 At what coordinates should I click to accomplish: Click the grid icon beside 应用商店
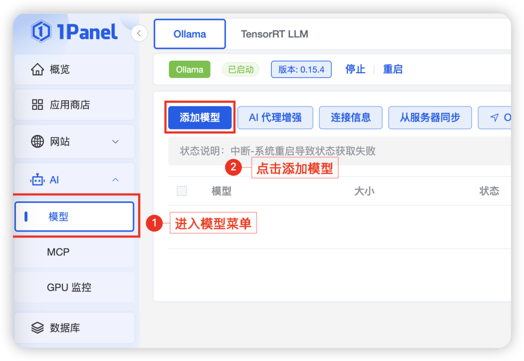coord(37,105)
